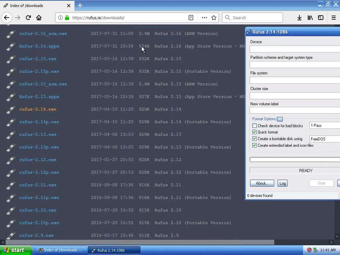Image resolution: width=340 pixels, height=255 pixels.
Task: Open the Downloads arrow icon
Action: [299, 18]
